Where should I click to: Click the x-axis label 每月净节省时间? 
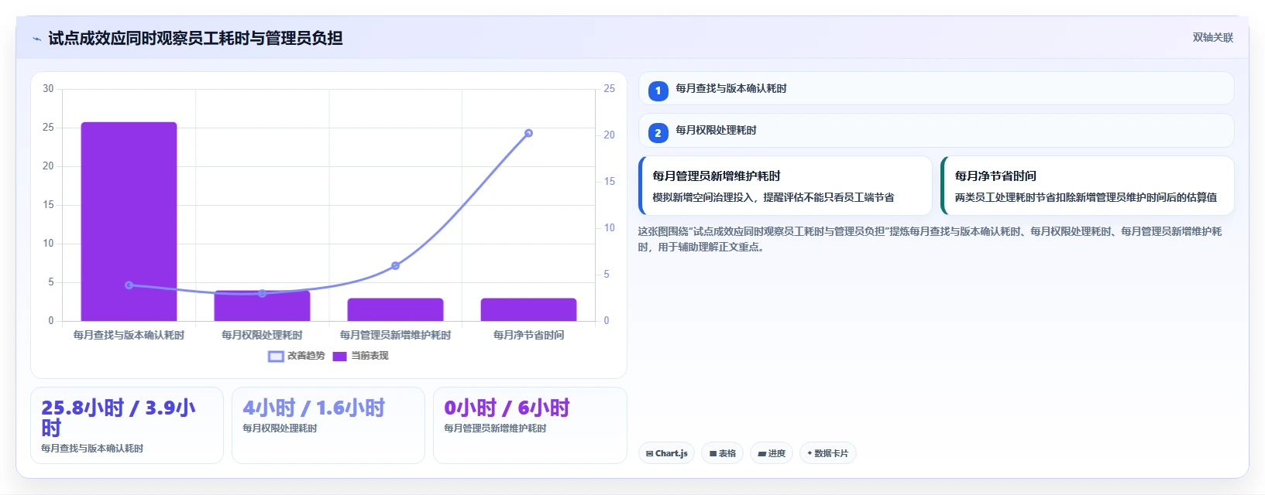[x=528, y=335]
